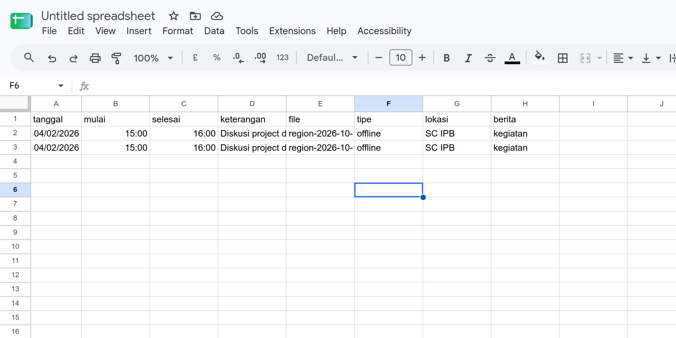The image size is (676, 338).
Task: Apply currency format with the pound icon
Action: click(x=195, y=58)
